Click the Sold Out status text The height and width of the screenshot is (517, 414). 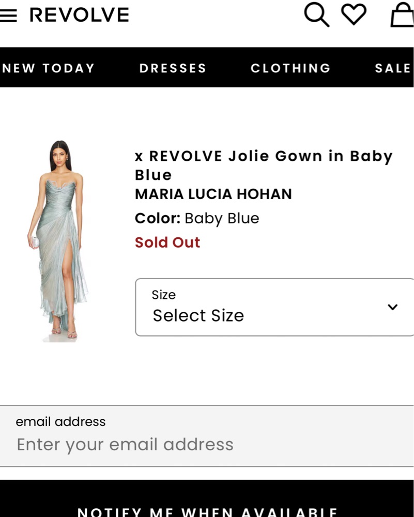167,242
